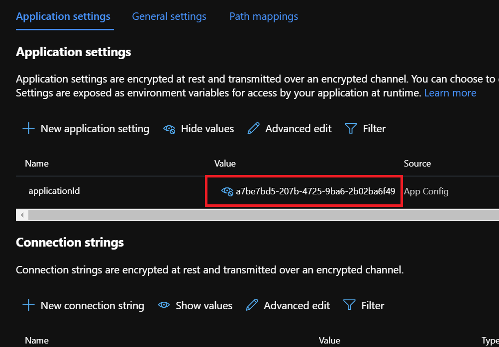The height and width of the screenshot is (347, 499).
Task: Click the eye icon beside Show values
Action: [x=164, y=305]
